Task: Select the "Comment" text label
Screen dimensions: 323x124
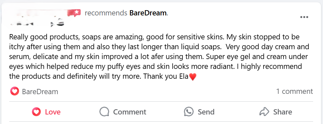Action: (130, 112)
